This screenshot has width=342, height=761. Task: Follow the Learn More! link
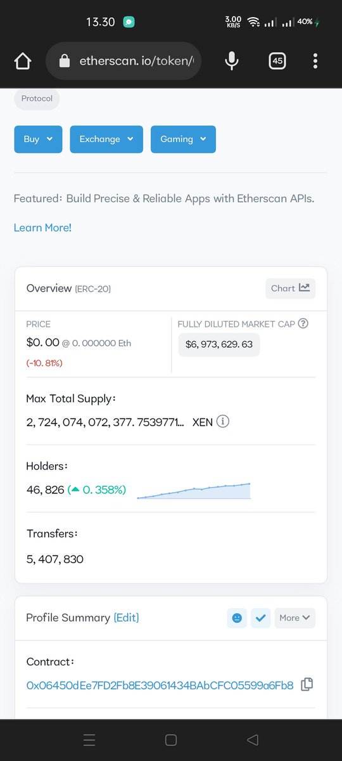(42, 228)
